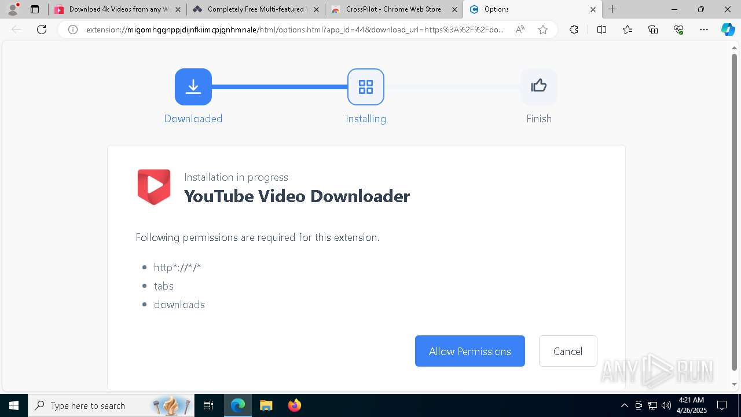This screenshot has height=417, width=741.
Task: Click the Finish step label
Action: [x=539, y=119]
